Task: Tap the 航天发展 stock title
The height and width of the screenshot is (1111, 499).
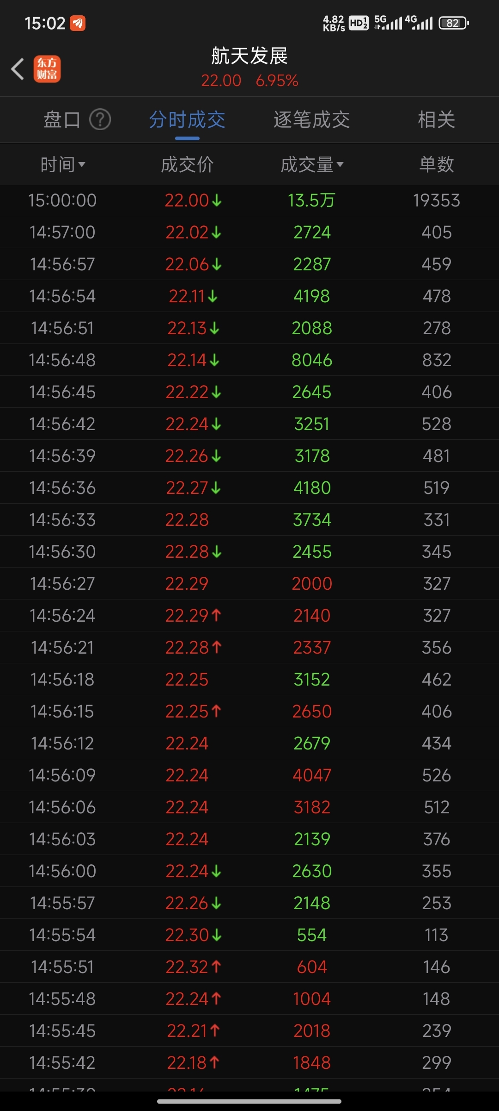Action: 249,56
